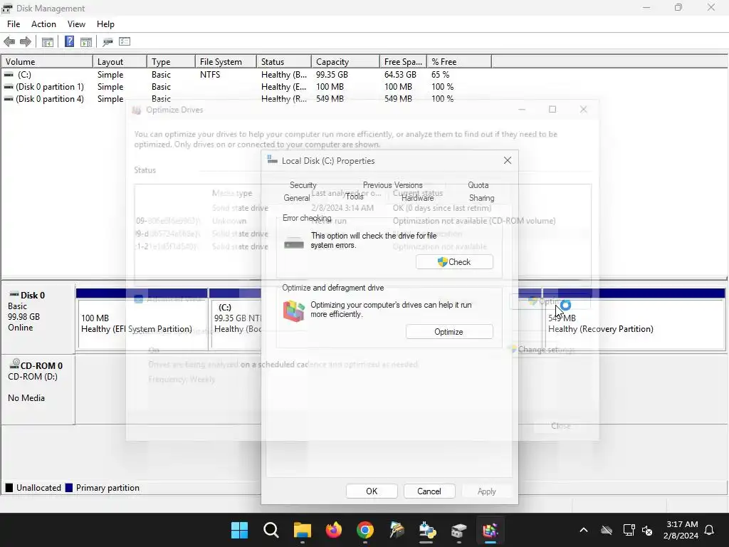
Task: Click the Apply button
Action: 487,491
